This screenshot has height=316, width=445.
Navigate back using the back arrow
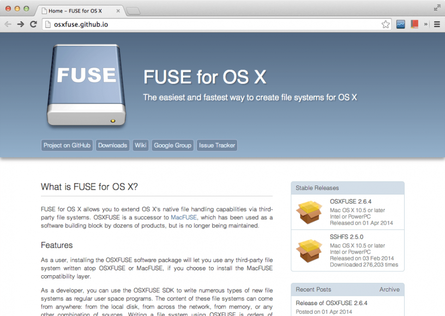[8, 24]
